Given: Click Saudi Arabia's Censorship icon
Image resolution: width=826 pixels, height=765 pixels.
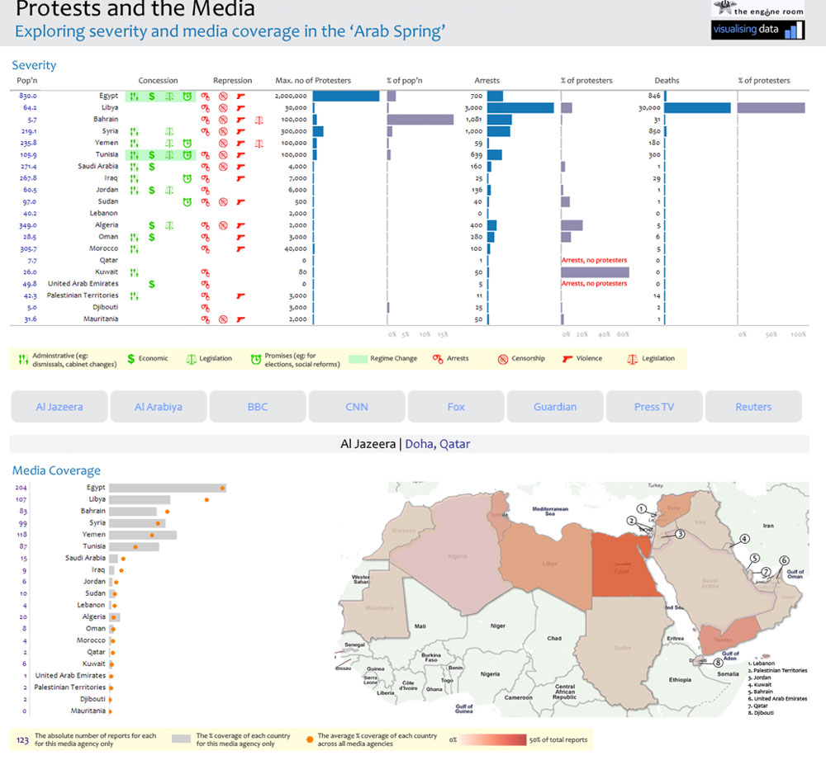Looking at the screenshot, I should pyautogui.click(x=223, y=167).
